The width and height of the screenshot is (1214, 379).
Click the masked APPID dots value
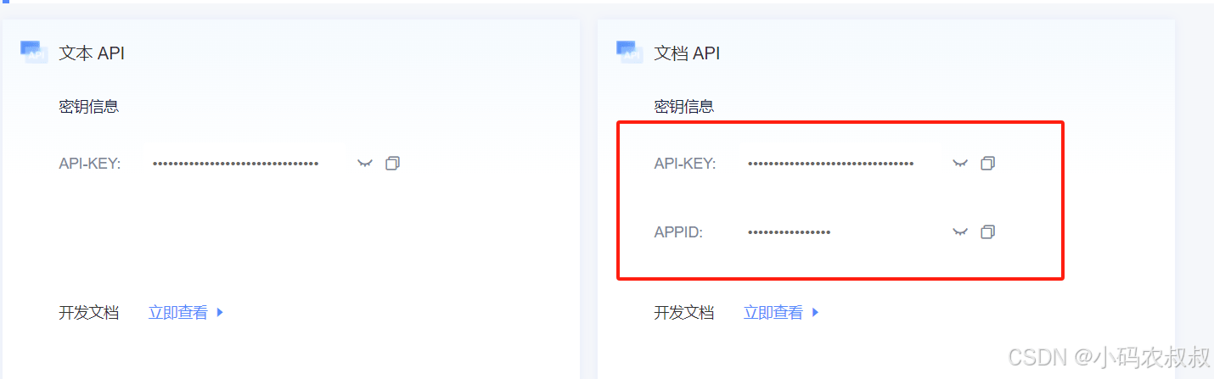(x=790, y=232)
